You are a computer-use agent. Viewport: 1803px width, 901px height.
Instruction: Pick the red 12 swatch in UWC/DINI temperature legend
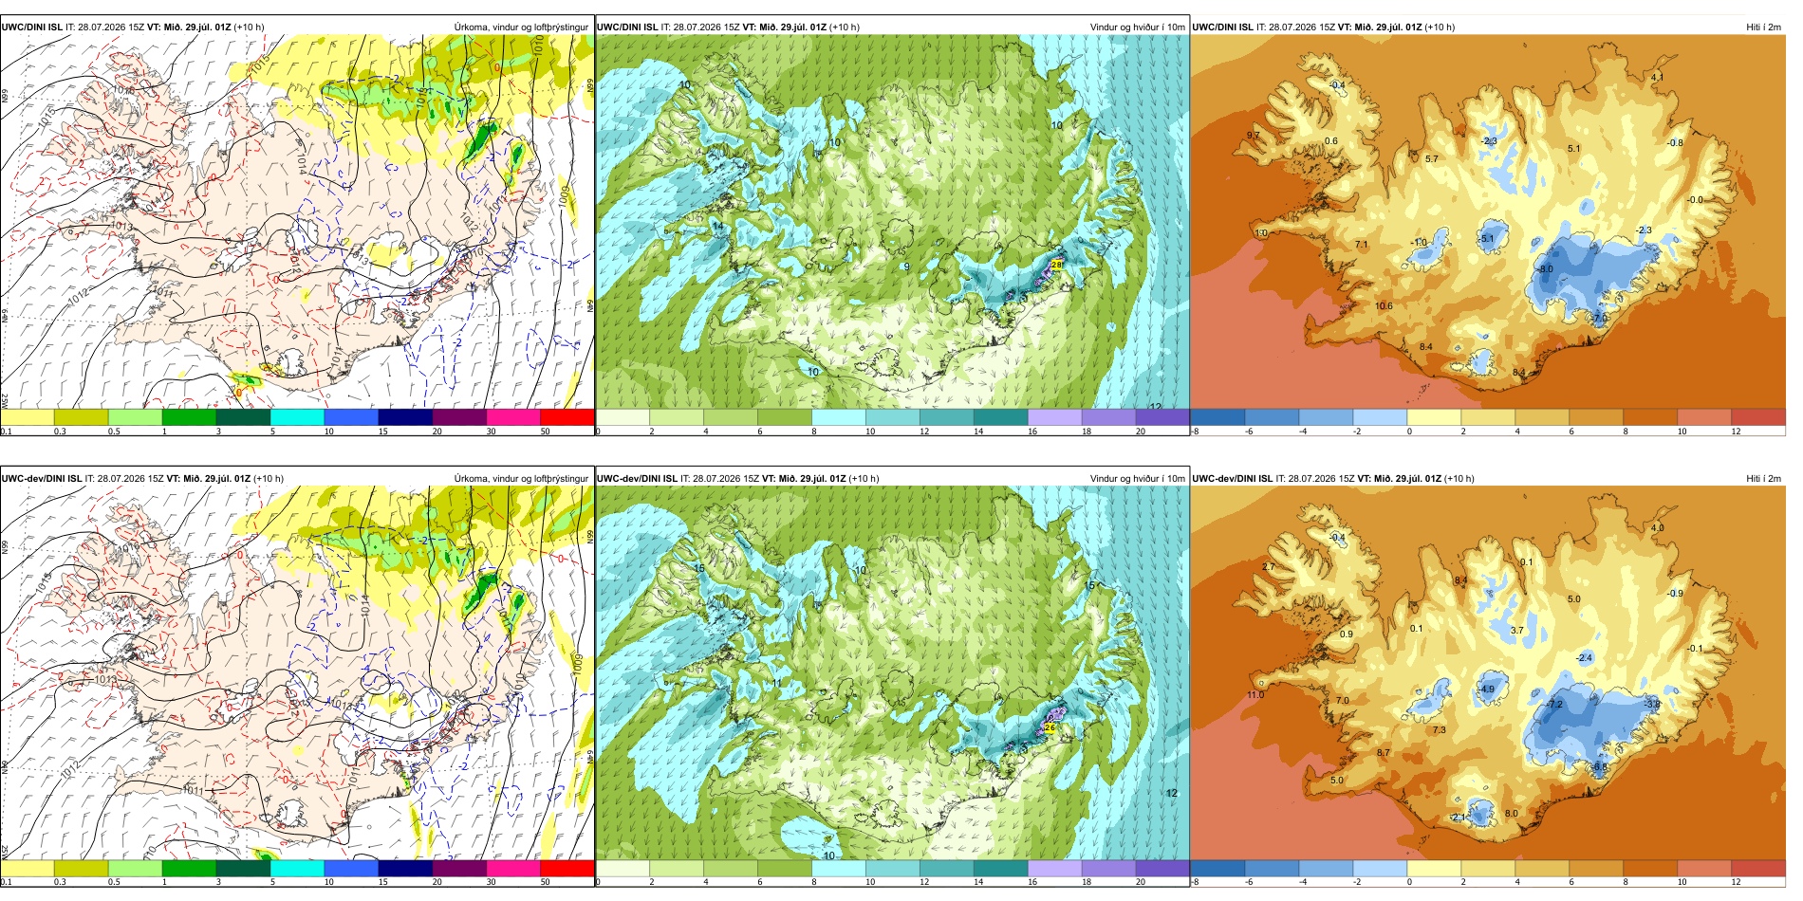click(x=1758, y=416)
